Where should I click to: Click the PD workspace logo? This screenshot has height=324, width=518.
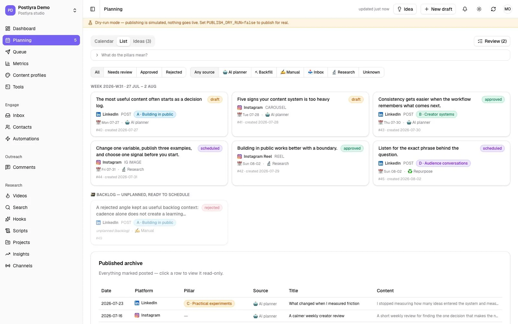pos(10,10)
